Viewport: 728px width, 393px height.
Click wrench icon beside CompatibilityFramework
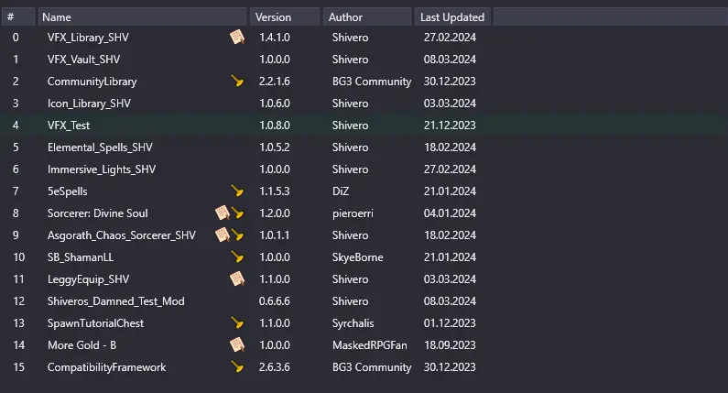point(237,367)
